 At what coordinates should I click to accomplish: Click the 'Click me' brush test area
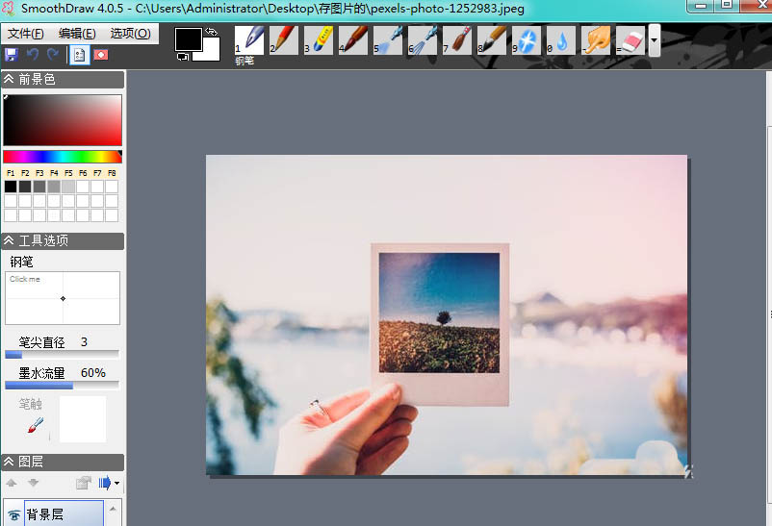[63, 298]
